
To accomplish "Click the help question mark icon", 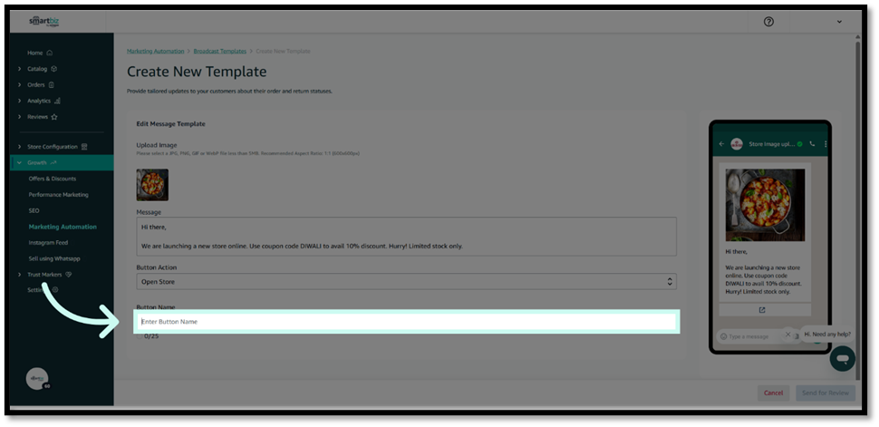I will click(768, 22).
